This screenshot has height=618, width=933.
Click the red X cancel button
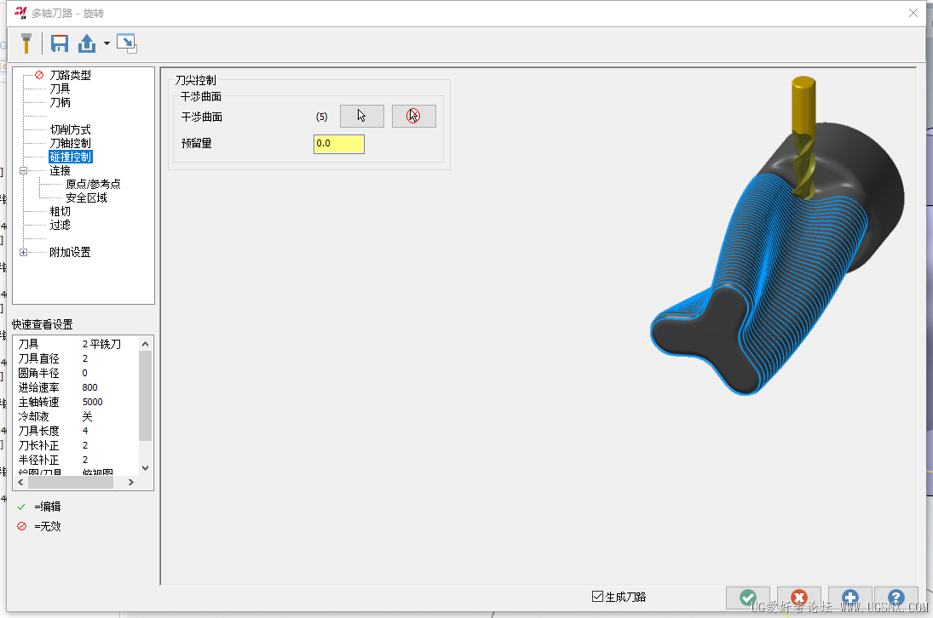coord(799,598)
